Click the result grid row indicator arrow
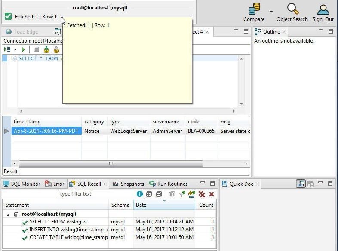The image size is (338, 251). pyautogui.click(x=7, y=131)
